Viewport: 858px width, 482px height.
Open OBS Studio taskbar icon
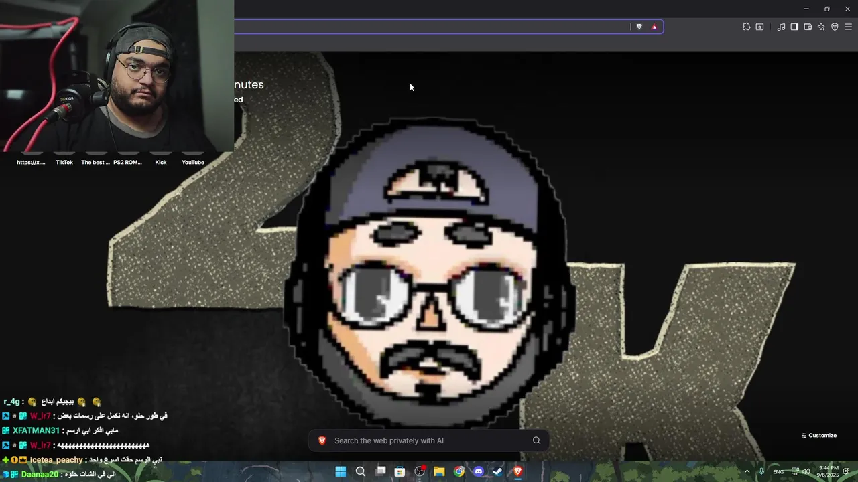click(x=420, y=471)
